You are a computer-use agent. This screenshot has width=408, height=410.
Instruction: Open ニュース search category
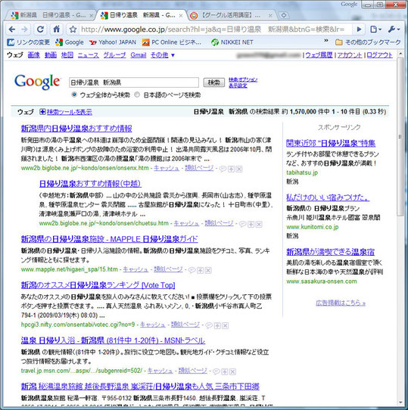(89, 55)
